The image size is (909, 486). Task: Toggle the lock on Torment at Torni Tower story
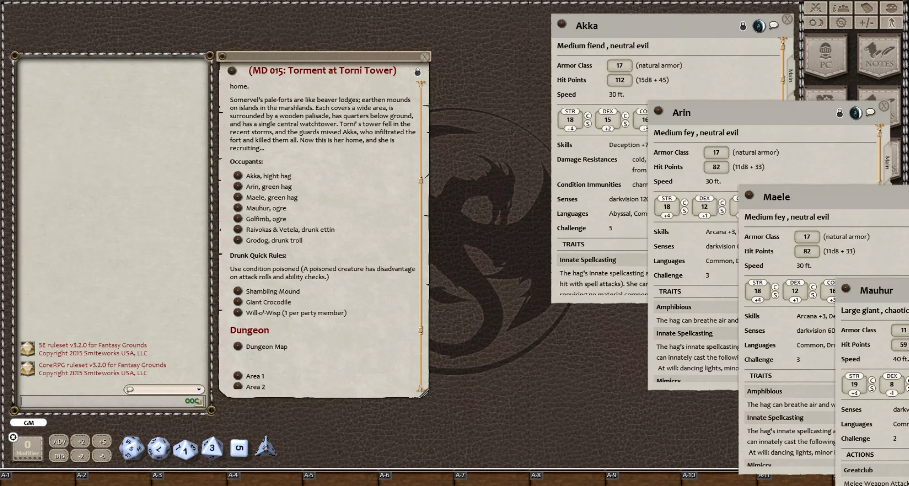[x=417, y=72]
